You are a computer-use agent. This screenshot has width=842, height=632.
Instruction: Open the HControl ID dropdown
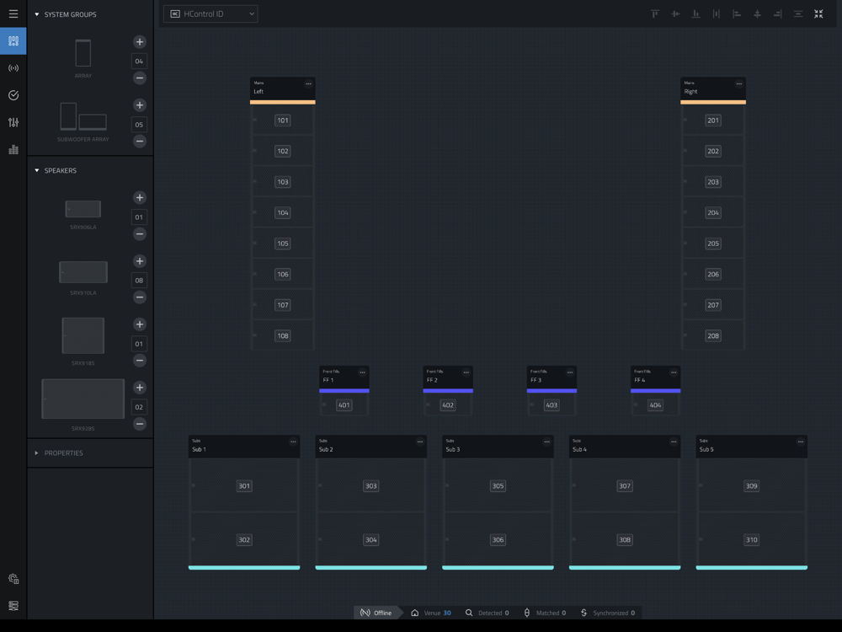tap(210, 14)
